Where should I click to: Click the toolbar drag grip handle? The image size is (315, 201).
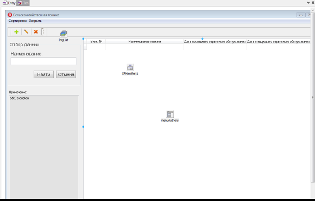click(42, 32)
